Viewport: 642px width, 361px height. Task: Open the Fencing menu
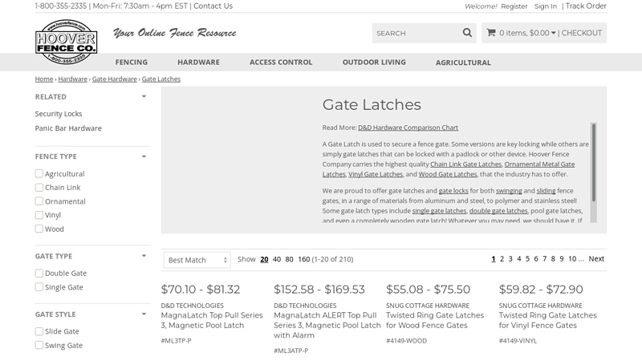click(x=132, y=63)
